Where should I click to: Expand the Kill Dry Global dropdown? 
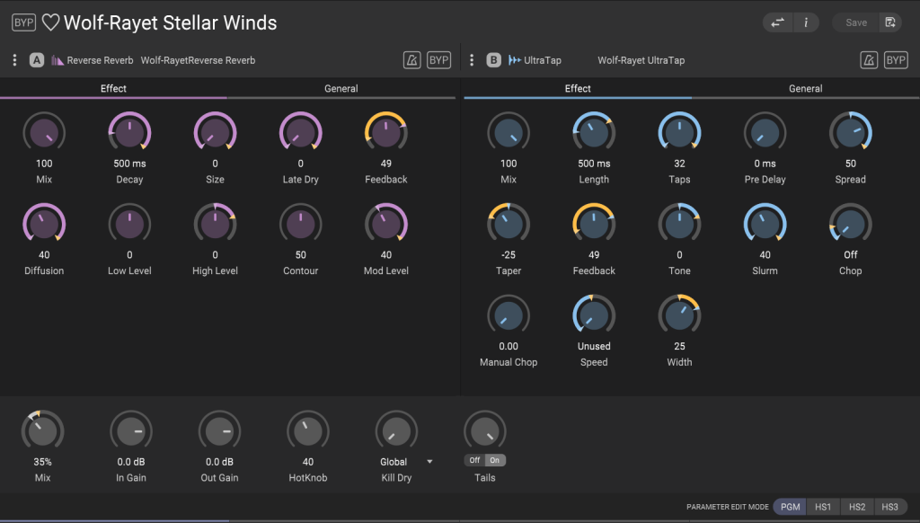coord(429,462)
